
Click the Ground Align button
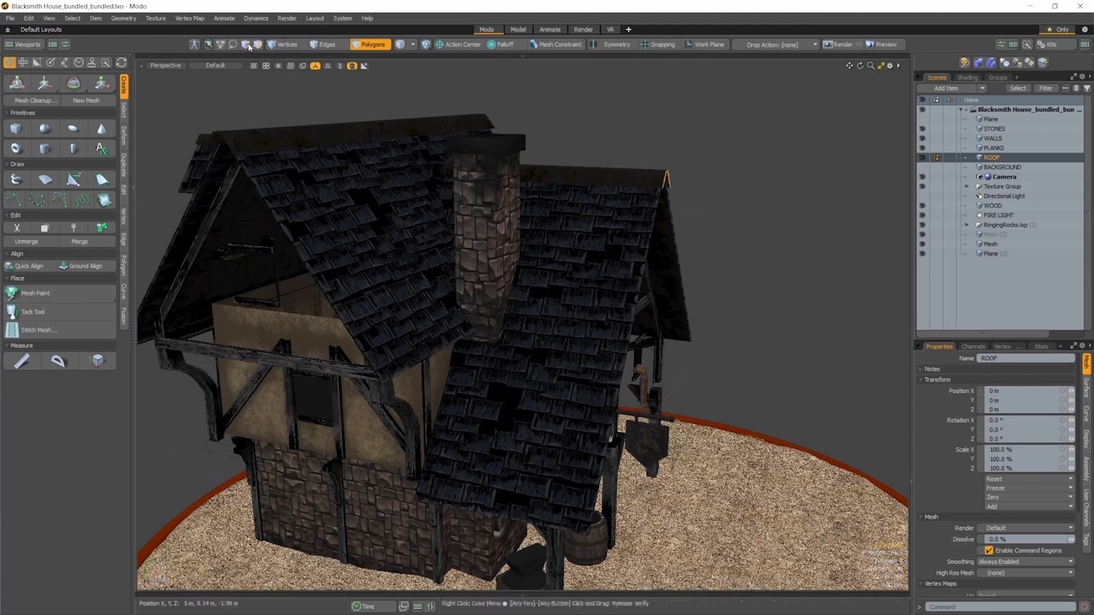click(86, 266)
